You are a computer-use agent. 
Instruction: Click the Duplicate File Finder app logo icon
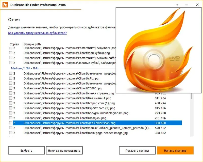click(x=5, y=5)
